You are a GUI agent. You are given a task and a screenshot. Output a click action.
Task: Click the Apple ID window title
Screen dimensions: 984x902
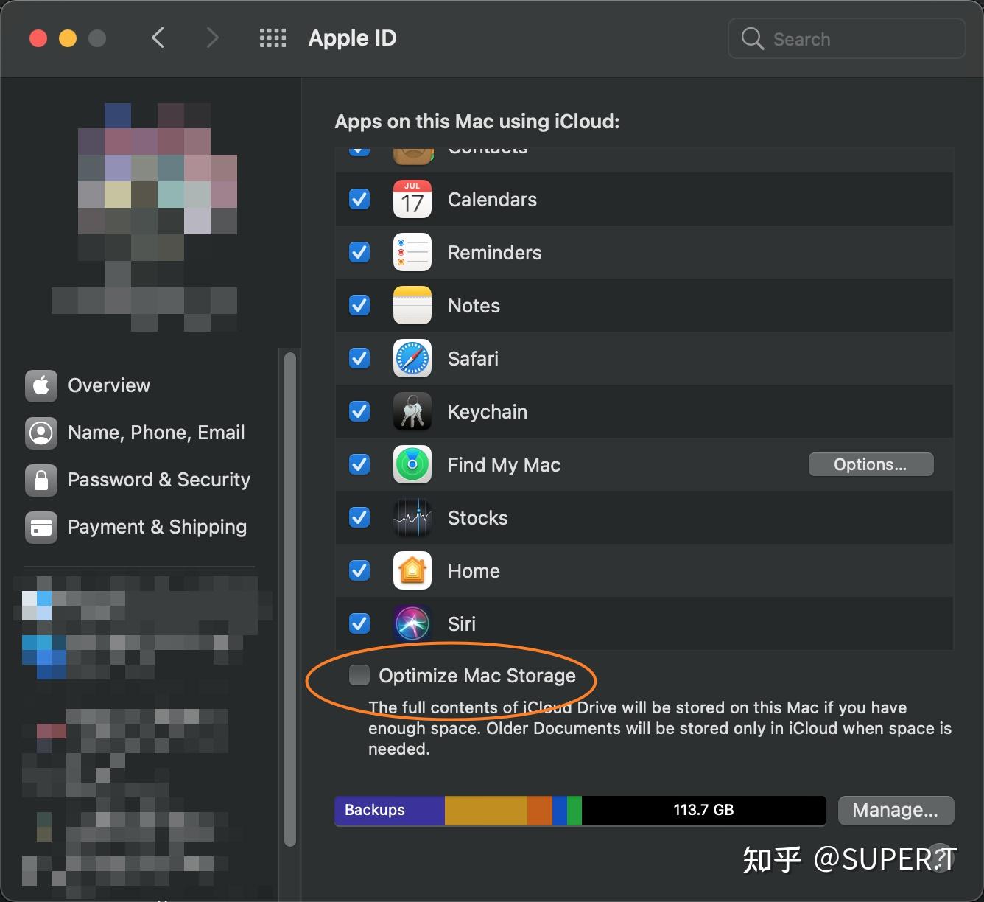pos(352,38)
